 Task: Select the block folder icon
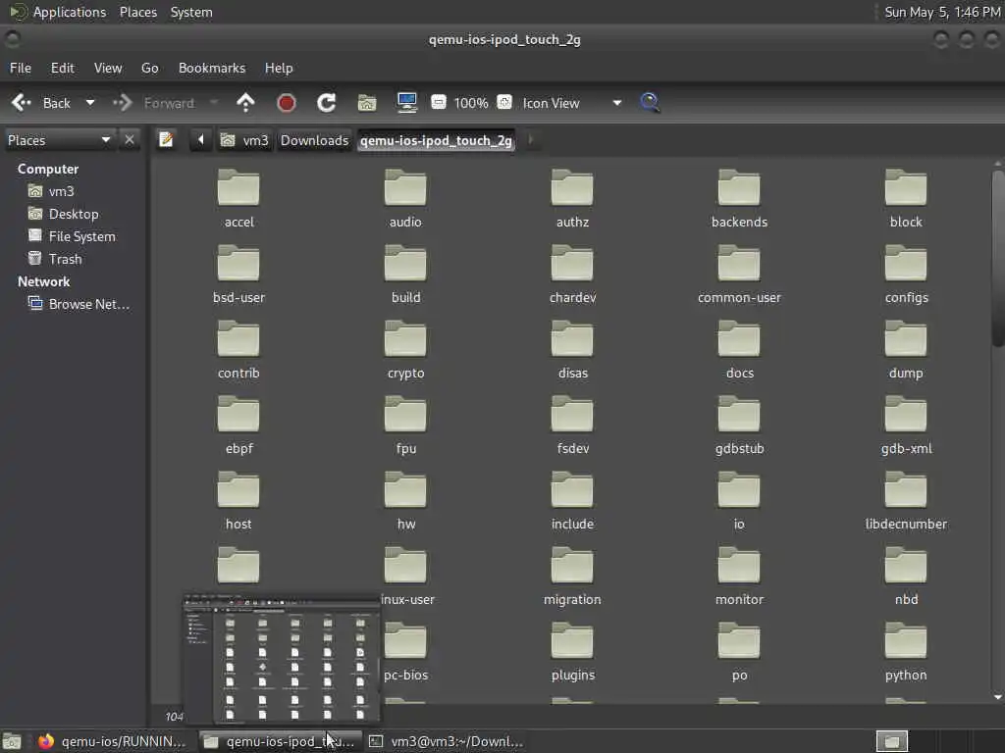pos(906,187)
